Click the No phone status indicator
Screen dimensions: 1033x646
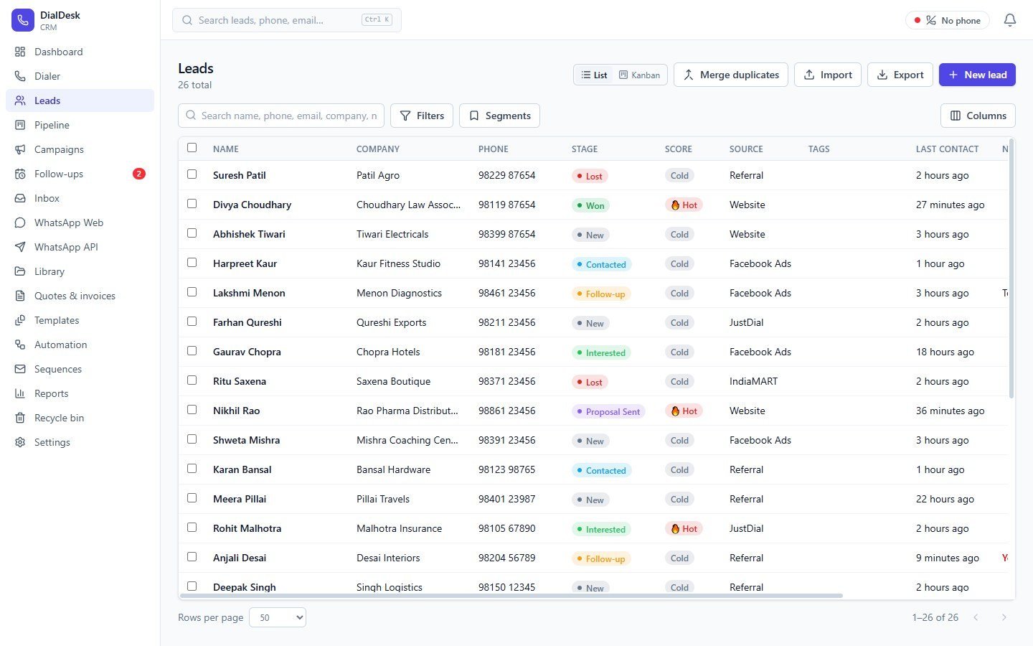(948, 20)
